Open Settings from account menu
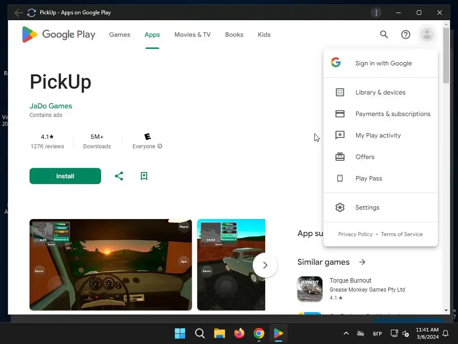 [x=381, y=207]
